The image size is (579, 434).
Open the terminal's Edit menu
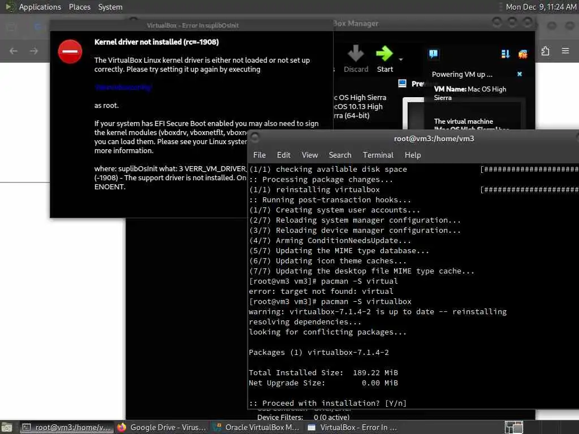[x=284, y=155]
